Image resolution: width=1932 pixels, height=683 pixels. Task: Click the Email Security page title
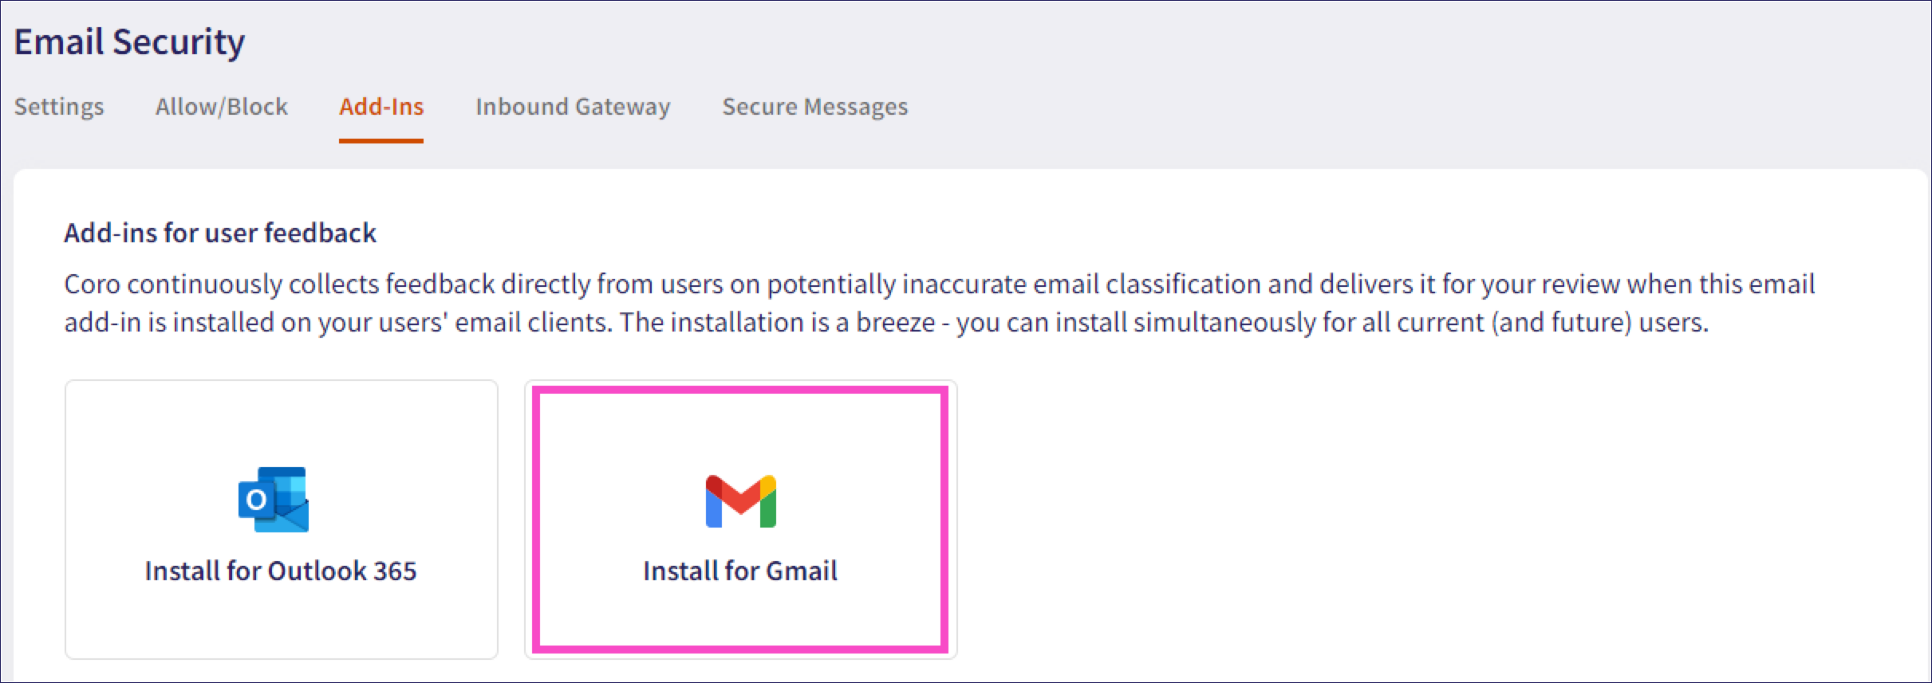(x=128, y=41)
